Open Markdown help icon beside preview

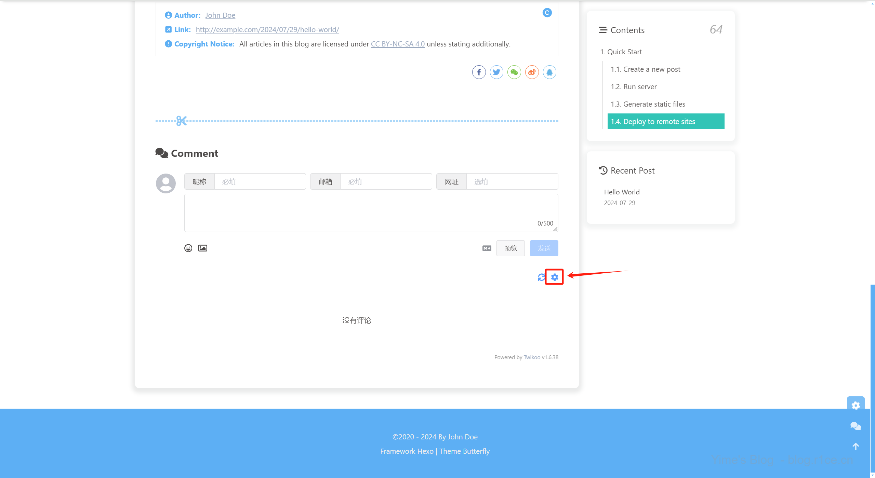tap(487, 248)
